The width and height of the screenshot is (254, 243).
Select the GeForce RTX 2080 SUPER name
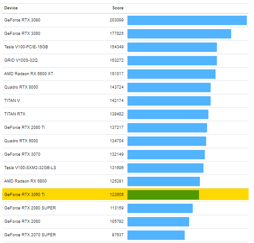click(x=30, y=208)
